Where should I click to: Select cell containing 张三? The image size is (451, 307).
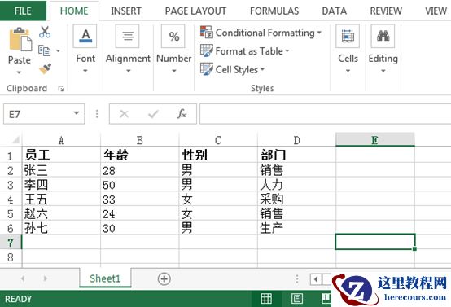[61, 170]
